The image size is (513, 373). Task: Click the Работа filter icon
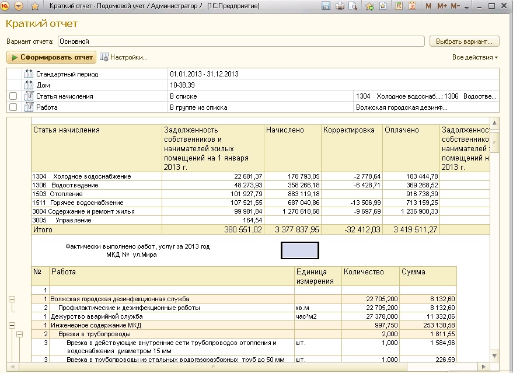coord(29,107)
